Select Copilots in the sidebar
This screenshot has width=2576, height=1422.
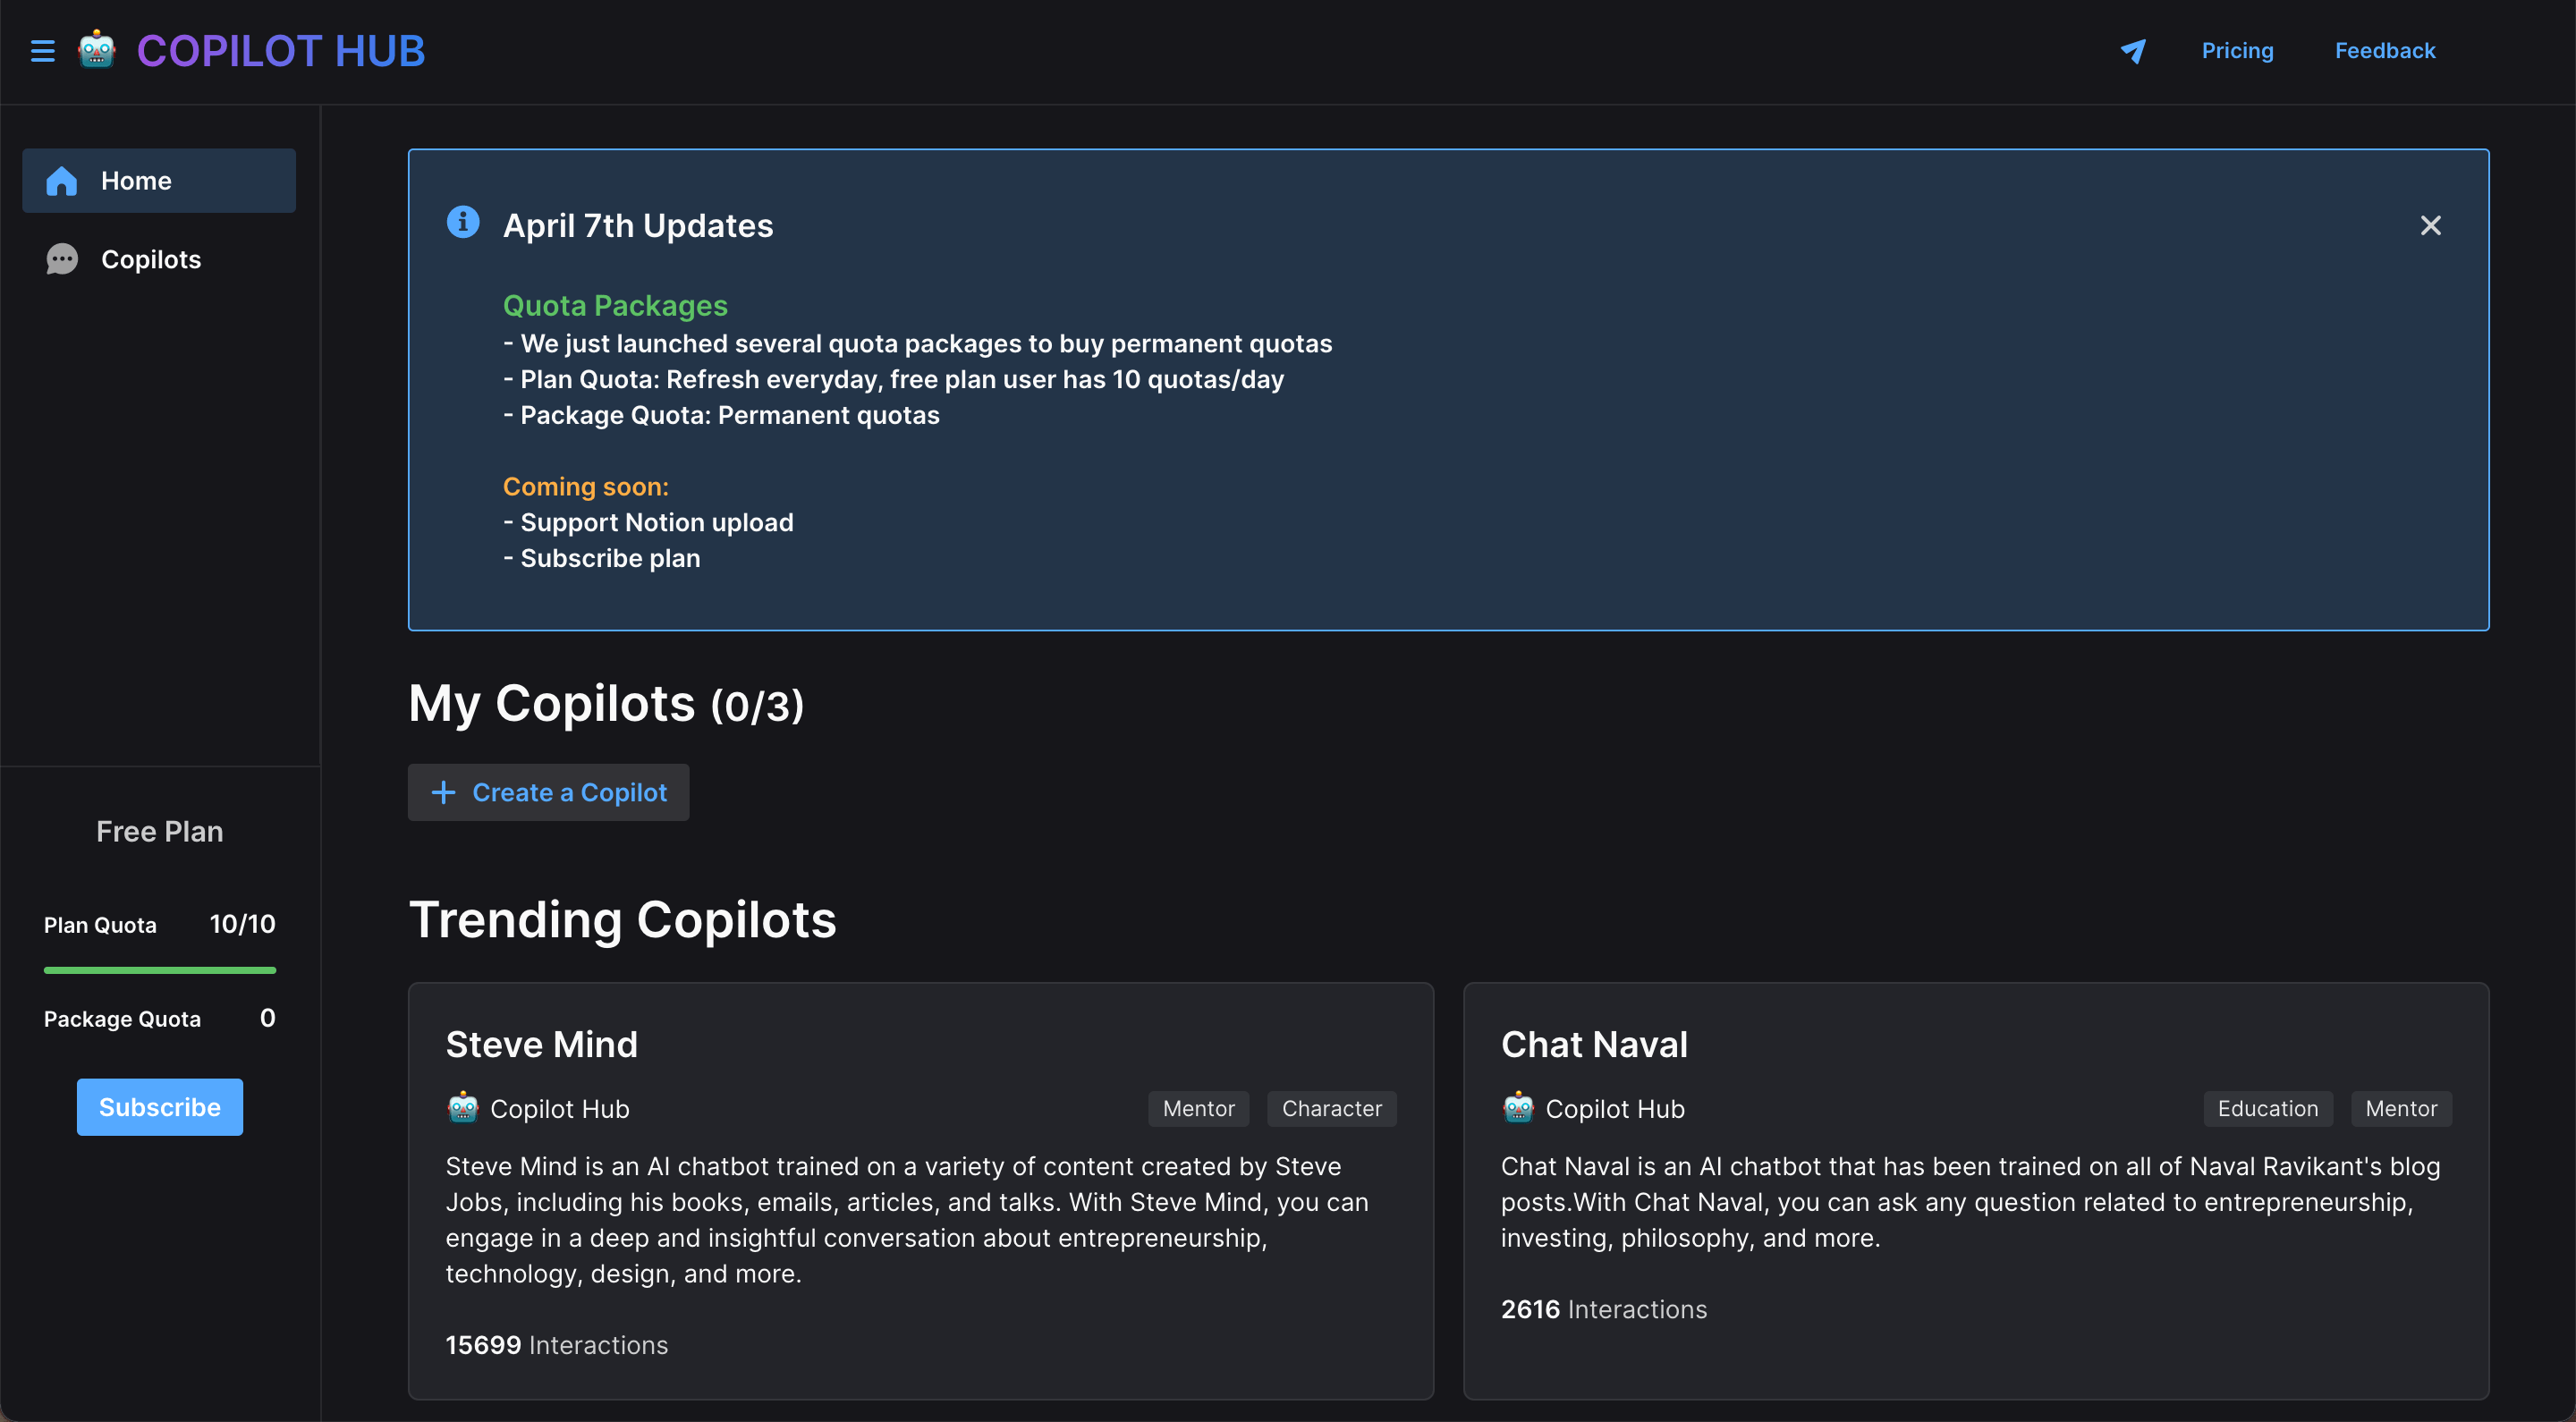click(x=151, y=260)
